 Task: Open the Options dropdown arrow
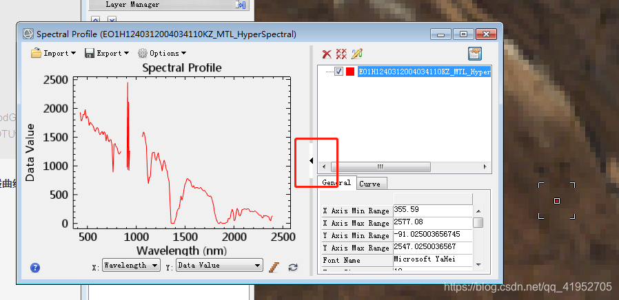click(x=183, y=53)
